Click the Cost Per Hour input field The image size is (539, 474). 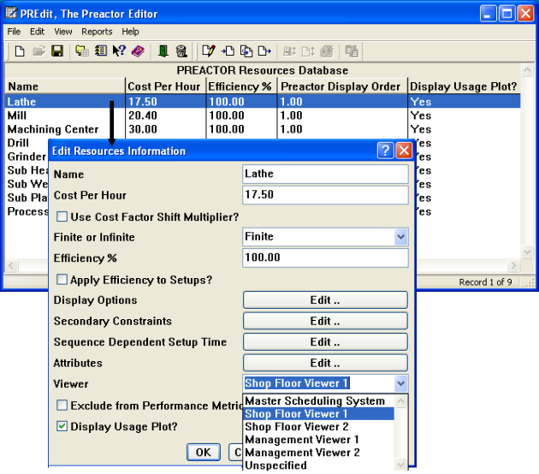[x=325, y=195]
